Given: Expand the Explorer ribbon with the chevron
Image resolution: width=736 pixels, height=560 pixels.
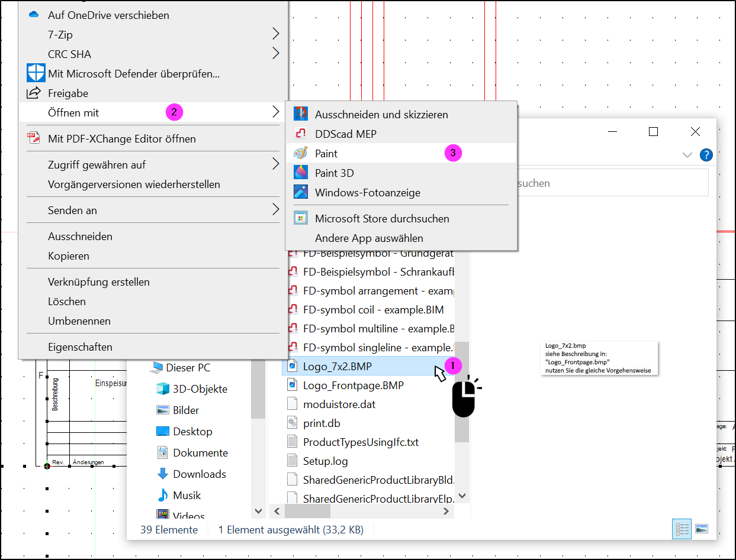Looking at the screenshot, I should coord(687,155).
